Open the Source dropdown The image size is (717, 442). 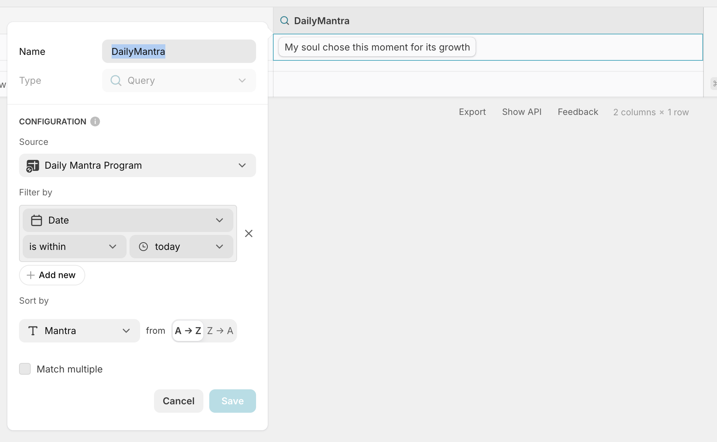[x=137, y=165]
